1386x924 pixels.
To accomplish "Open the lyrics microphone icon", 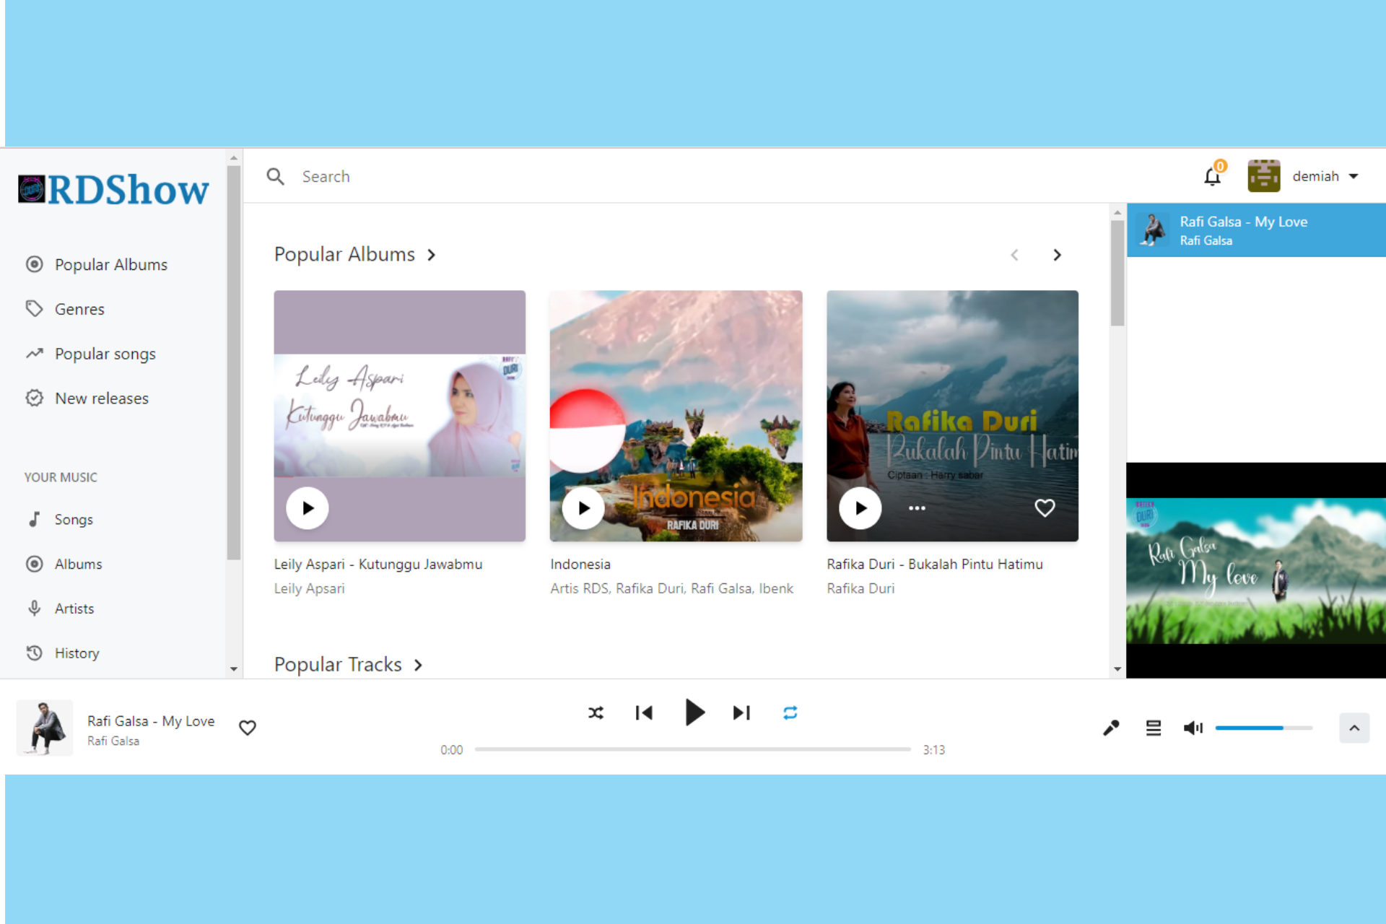I will click(x=1111, y=728).
